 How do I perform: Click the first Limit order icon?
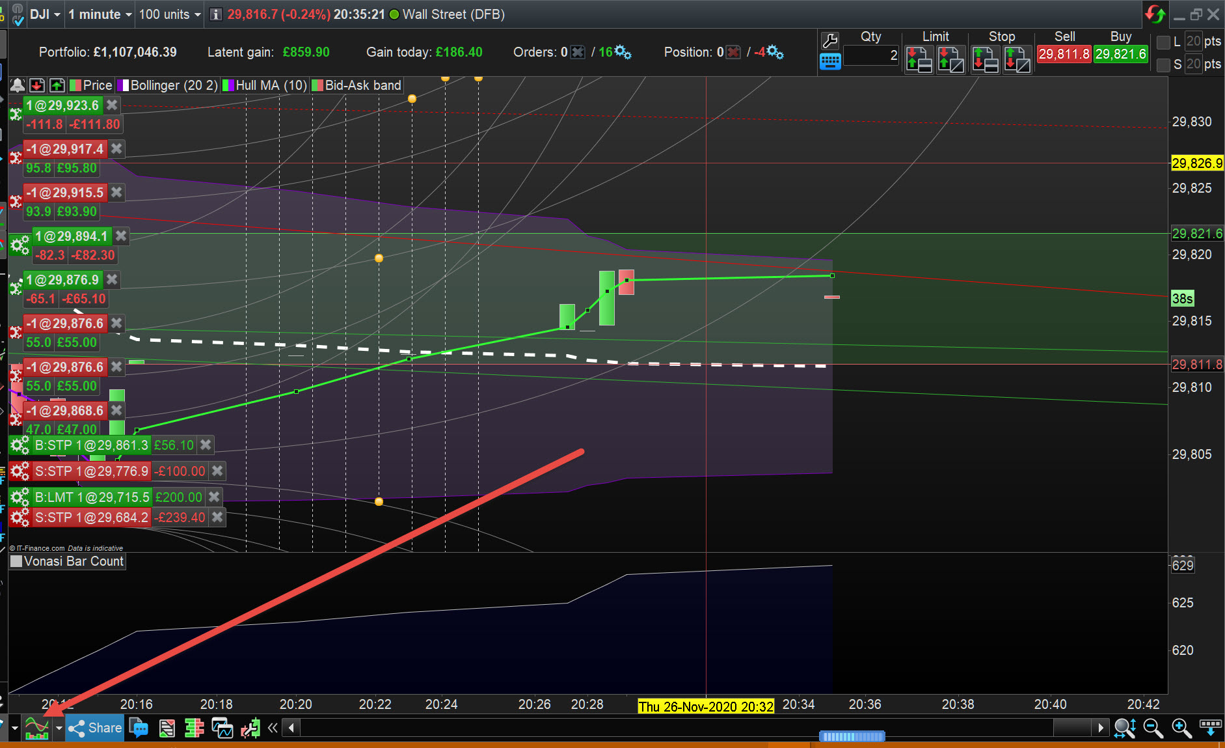(x=919, y=59)
